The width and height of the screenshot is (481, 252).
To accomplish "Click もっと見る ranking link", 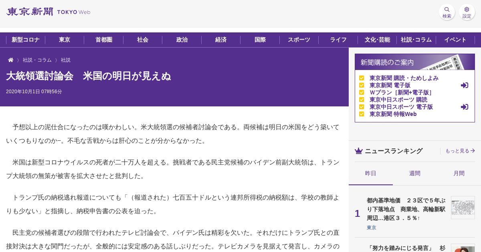I will tap(460, 151).
